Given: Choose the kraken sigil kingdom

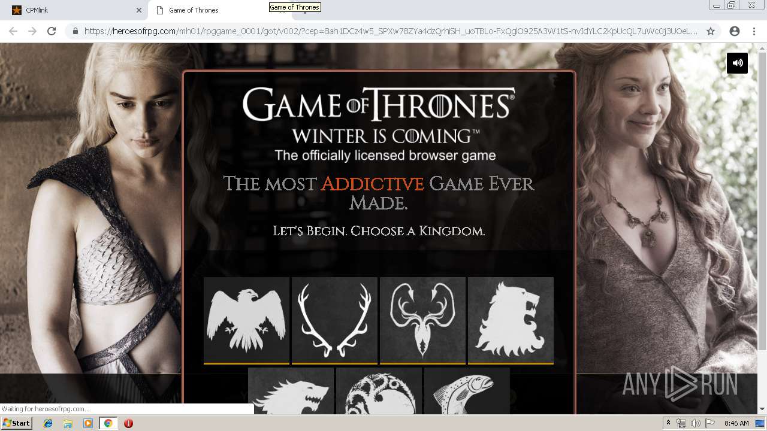Looking at the screenshot, I should point(422,320).
